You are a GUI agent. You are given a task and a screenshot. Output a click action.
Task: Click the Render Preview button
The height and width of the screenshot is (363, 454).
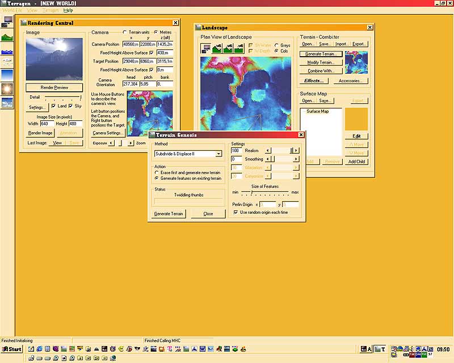pyautogui.click(x=54, y=88)
